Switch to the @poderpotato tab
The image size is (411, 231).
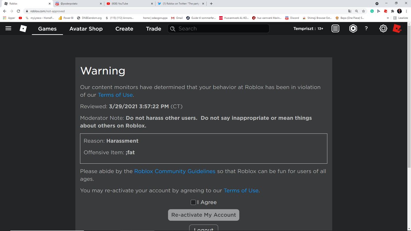point(78,4)
